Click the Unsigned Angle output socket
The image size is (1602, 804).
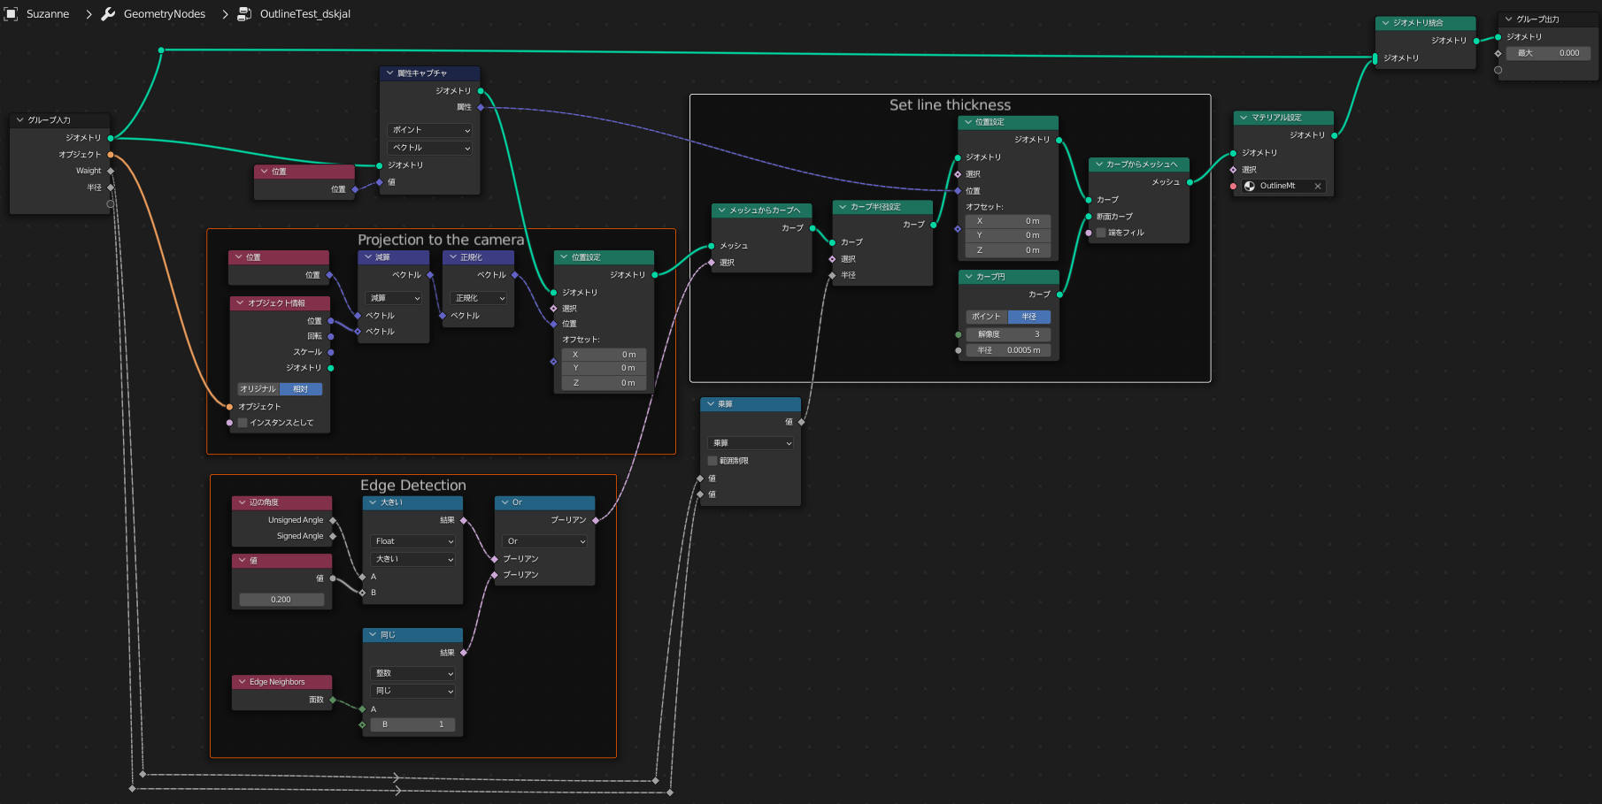coord(333,520)
